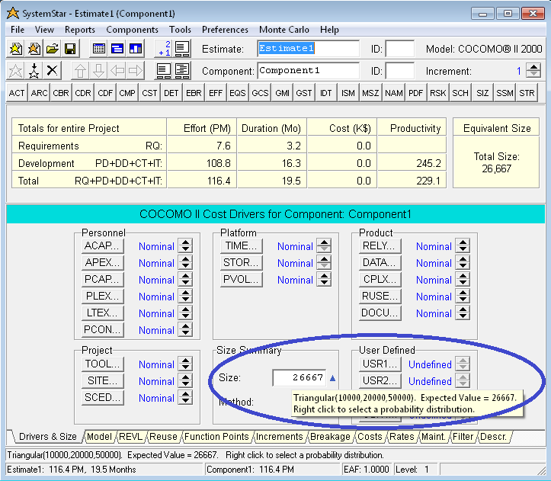Open the CPLX... driver button

tap(380, 279)
